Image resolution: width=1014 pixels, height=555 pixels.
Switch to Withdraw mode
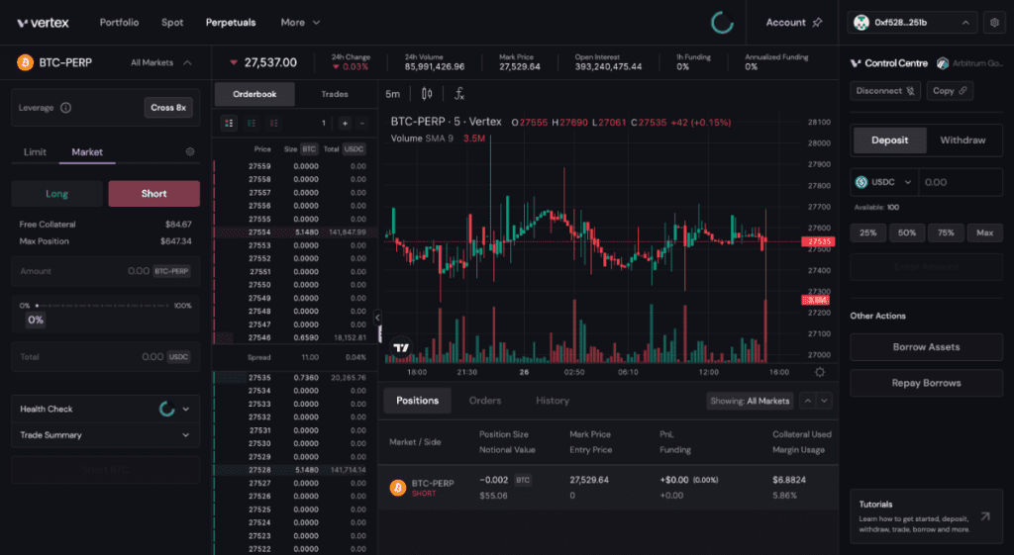coord(963,140)
